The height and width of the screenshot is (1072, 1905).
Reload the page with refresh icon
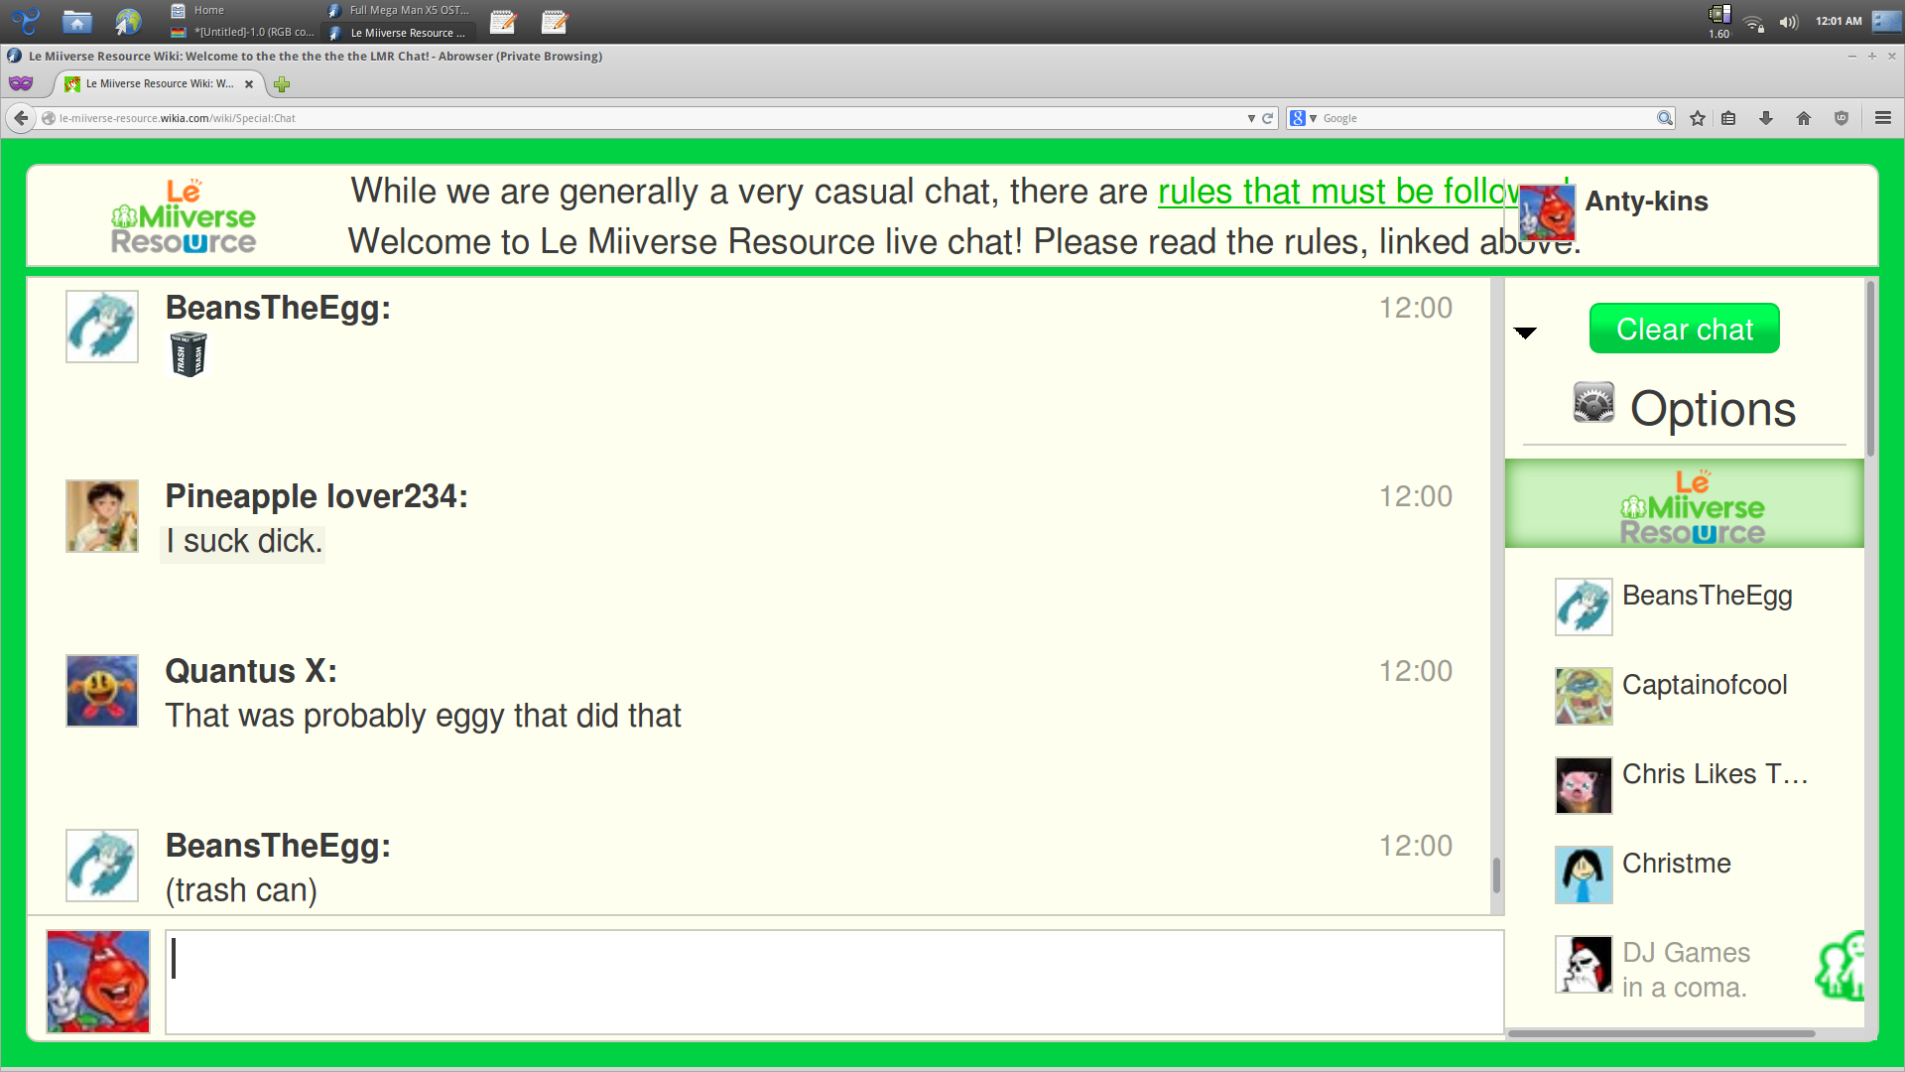(x=1267, y=118)
